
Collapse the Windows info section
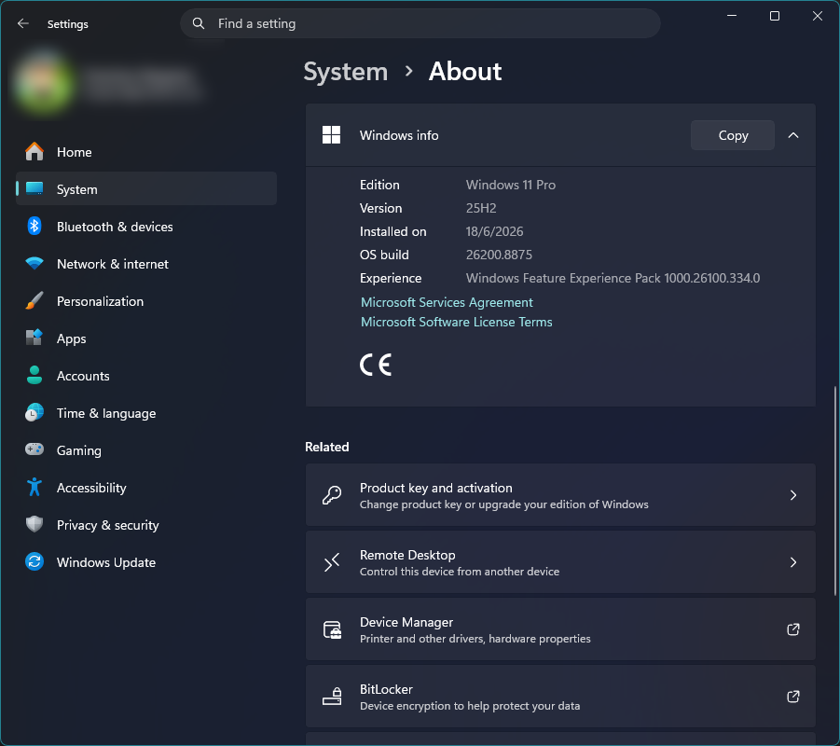pyautogui.click(x=792, y=135)
